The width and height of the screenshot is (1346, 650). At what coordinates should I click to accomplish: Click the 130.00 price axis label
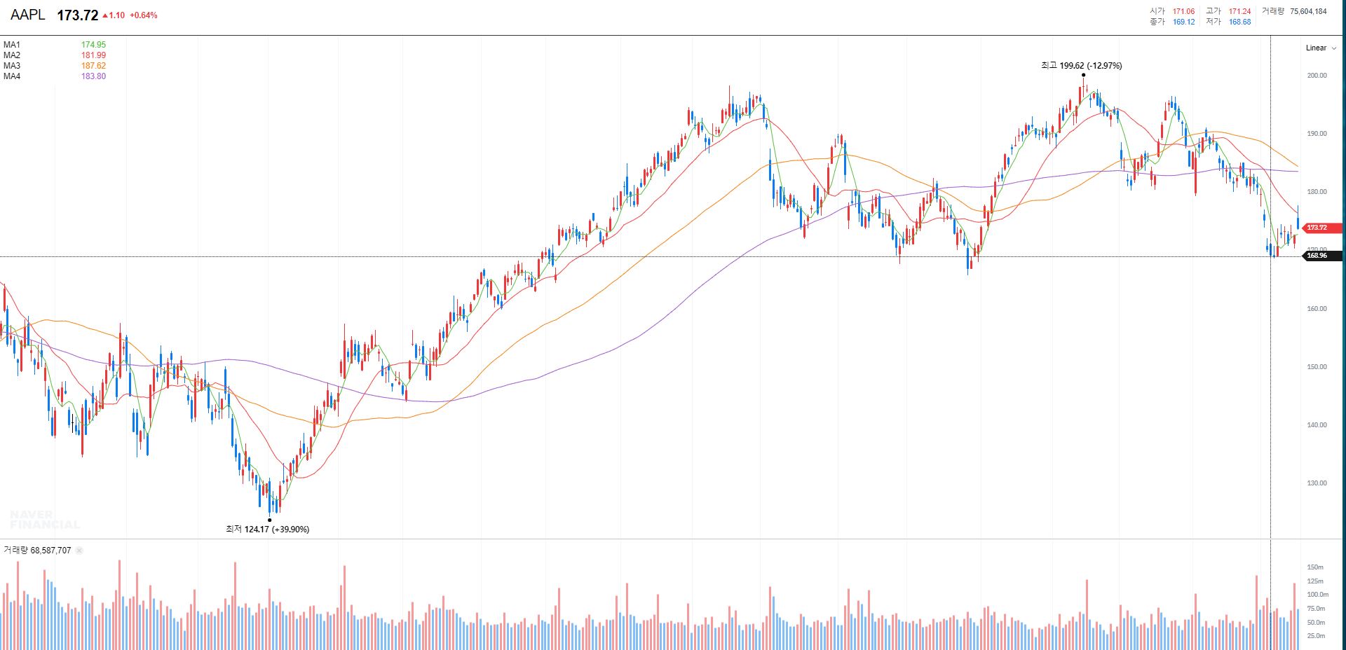coord(1317,483)
